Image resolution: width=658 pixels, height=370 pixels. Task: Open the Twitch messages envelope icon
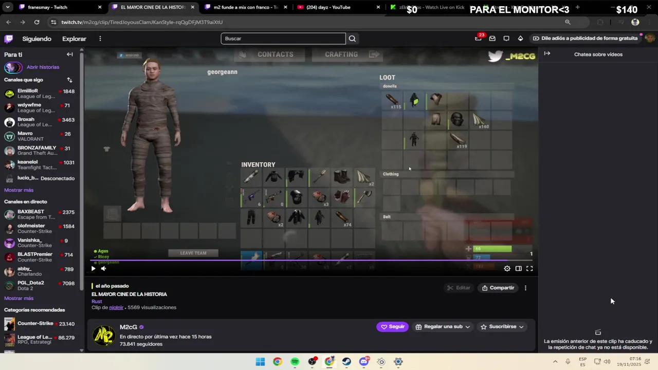pos(492,39)
